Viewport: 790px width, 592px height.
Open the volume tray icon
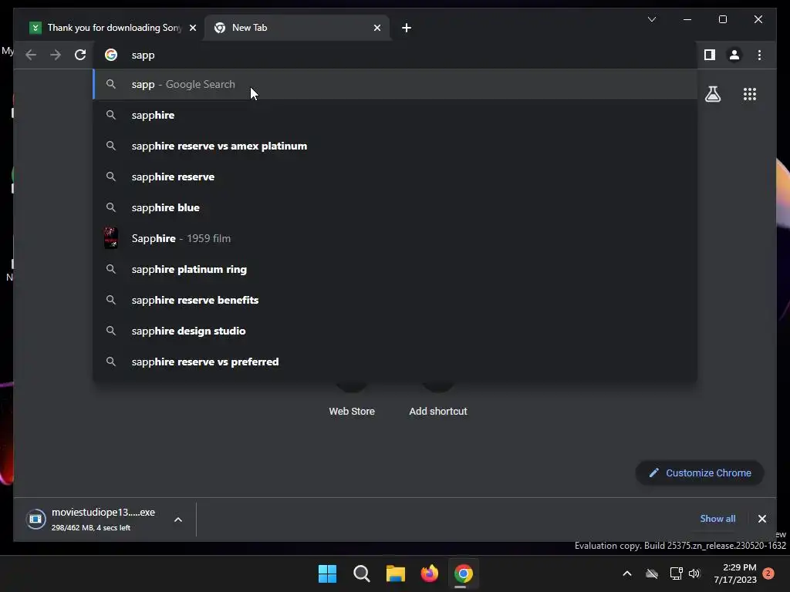(x=694, y=573)
